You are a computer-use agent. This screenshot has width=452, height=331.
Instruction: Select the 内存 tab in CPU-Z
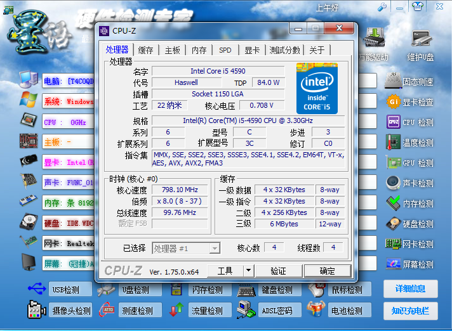pyautogui.click(x=199, y=50)
